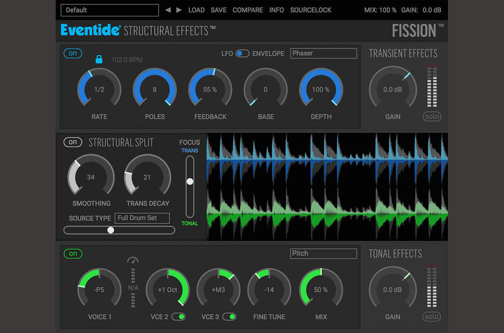Image resolution: width=504 pixels, height=333 pixels.
Task: Click the SOURCELOCK button
Action: click(x=311, y=10)
